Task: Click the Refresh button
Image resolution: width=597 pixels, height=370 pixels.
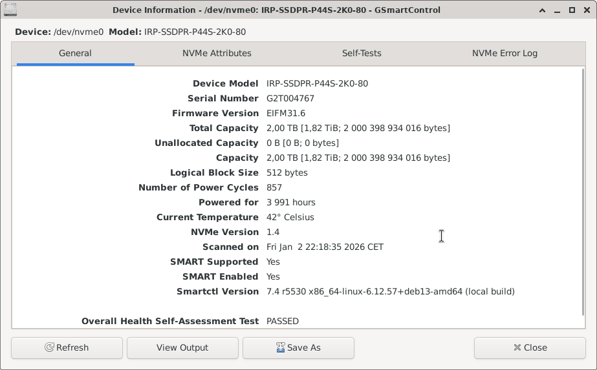Action: tap(67, 348)
